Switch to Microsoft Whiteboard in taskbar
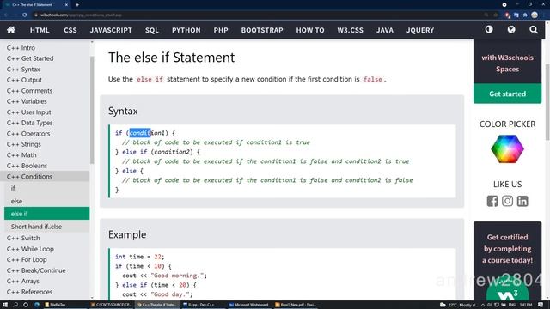550x309 pixels. (249, 305)
